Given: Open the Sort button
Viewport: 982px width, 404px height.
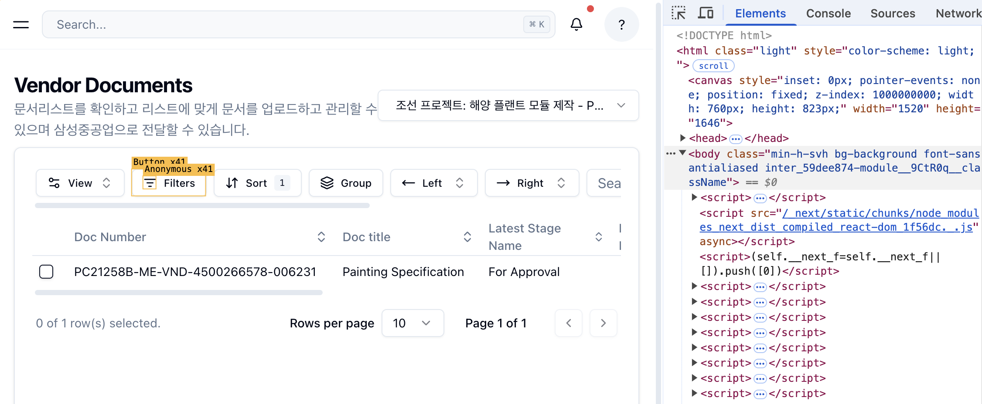Looking at the screenshot, I should (257, 183).
